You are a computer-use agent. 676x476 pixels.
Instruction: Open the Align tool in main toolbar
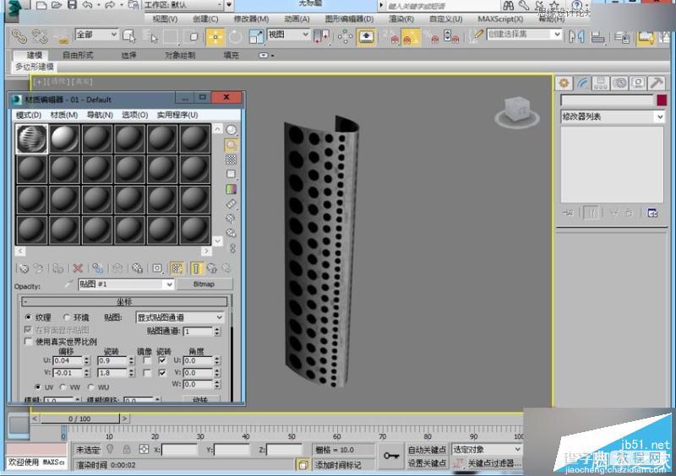[597, 37]
